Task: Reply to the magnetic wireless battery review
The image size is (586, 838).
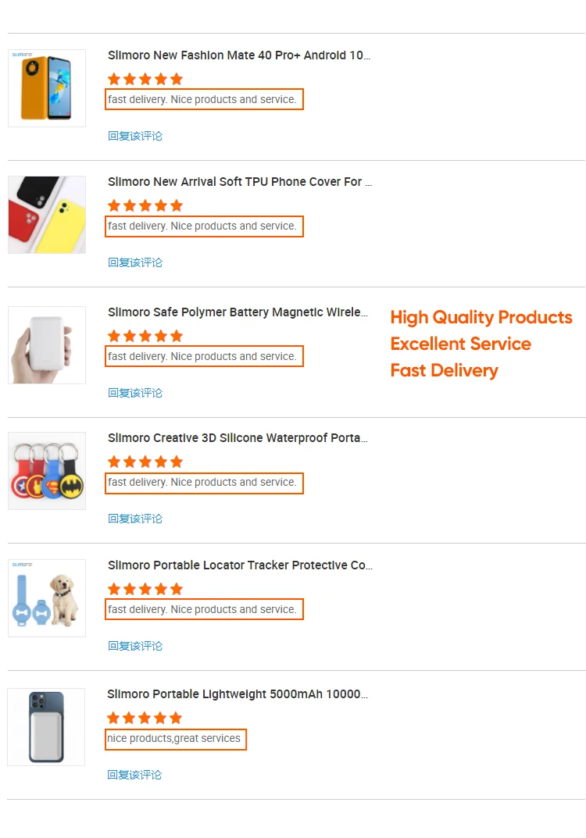Action: (x=135, y=393)
